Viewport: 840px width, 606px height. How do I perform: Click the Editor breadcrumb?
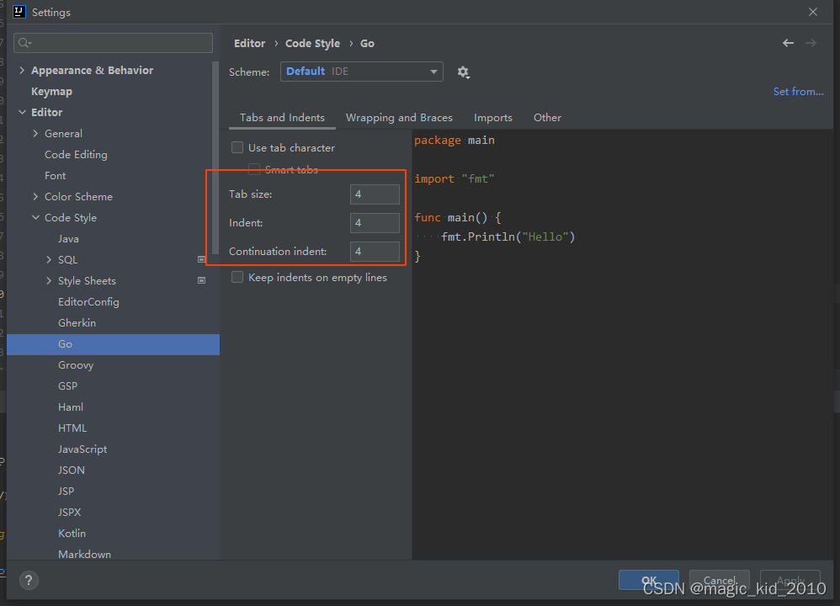pos(250,44)
